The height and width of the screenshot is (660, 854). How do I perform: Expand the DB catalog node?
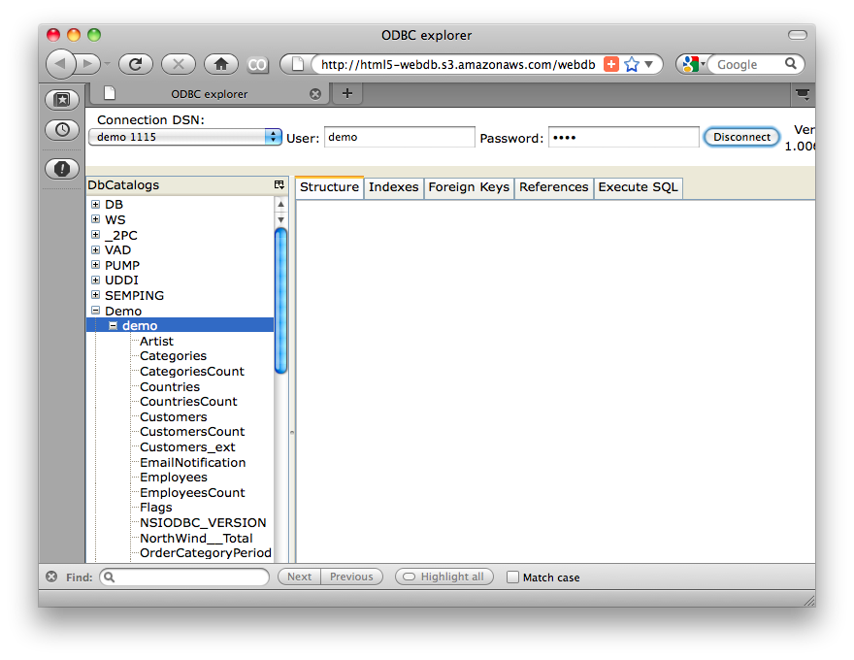96,205
